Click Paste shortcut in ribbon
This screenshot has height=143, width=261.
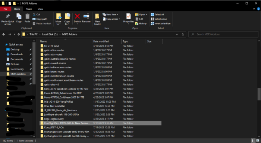click(x=42, y=24)
